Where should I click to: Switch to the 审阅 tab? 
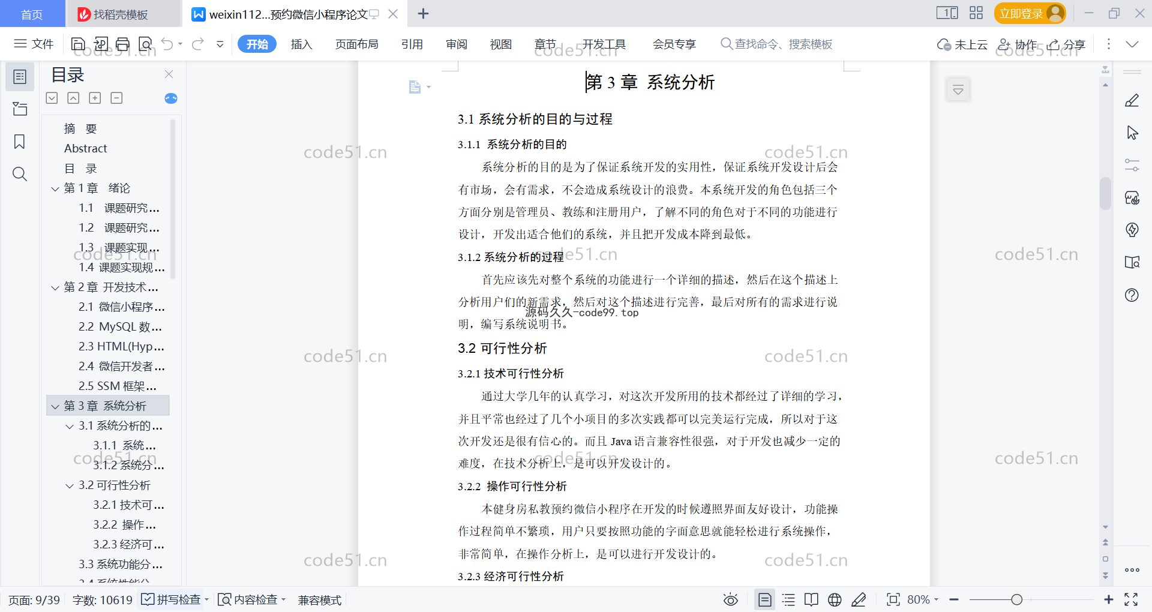click(457, 44)
